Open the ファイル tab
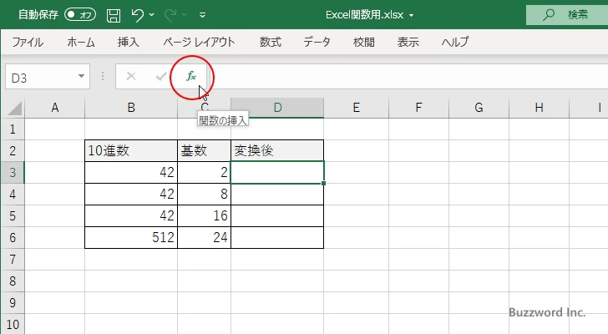This screenshot has height=334, width=608. (x=28, y=42)
